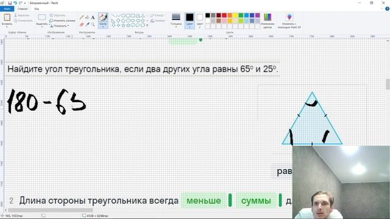
Task: Choose the Right arrow shape
Action: [x=133, y=21]
